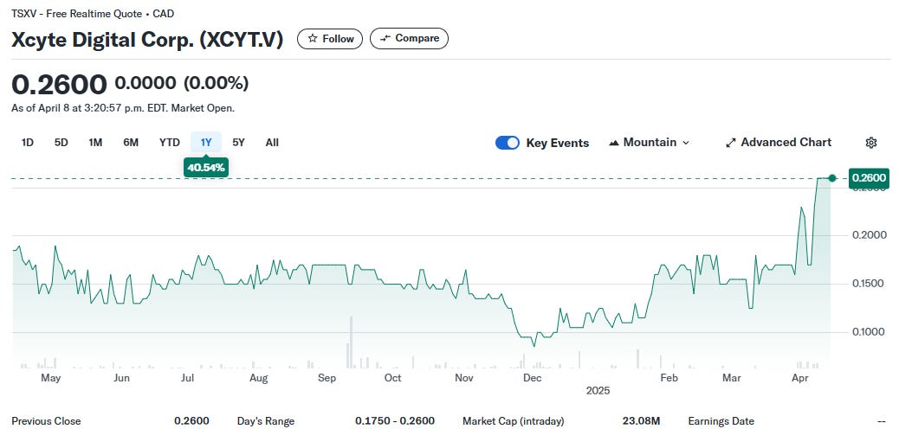Select the 1D time range tab
The width and height of the screenshot is (899, 429).
click(27, 143)
